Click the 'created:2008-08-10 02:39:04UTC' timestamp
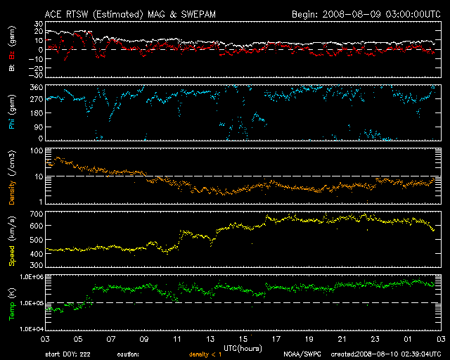Image resolution: width=450 pixels, height=360 pixels. pyautogui.click(x=386, y=354)
